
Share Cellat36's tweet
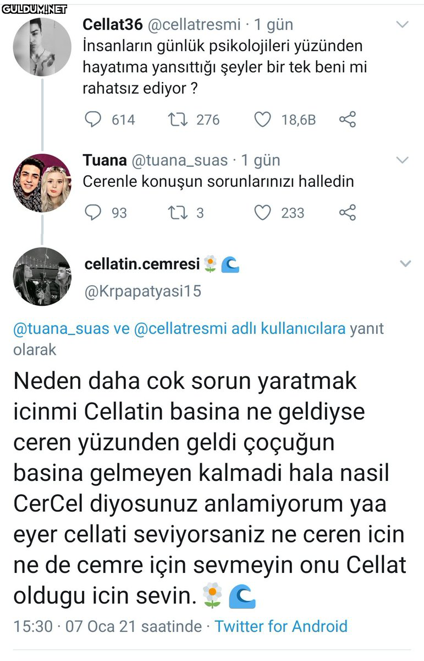pos(348,120)
